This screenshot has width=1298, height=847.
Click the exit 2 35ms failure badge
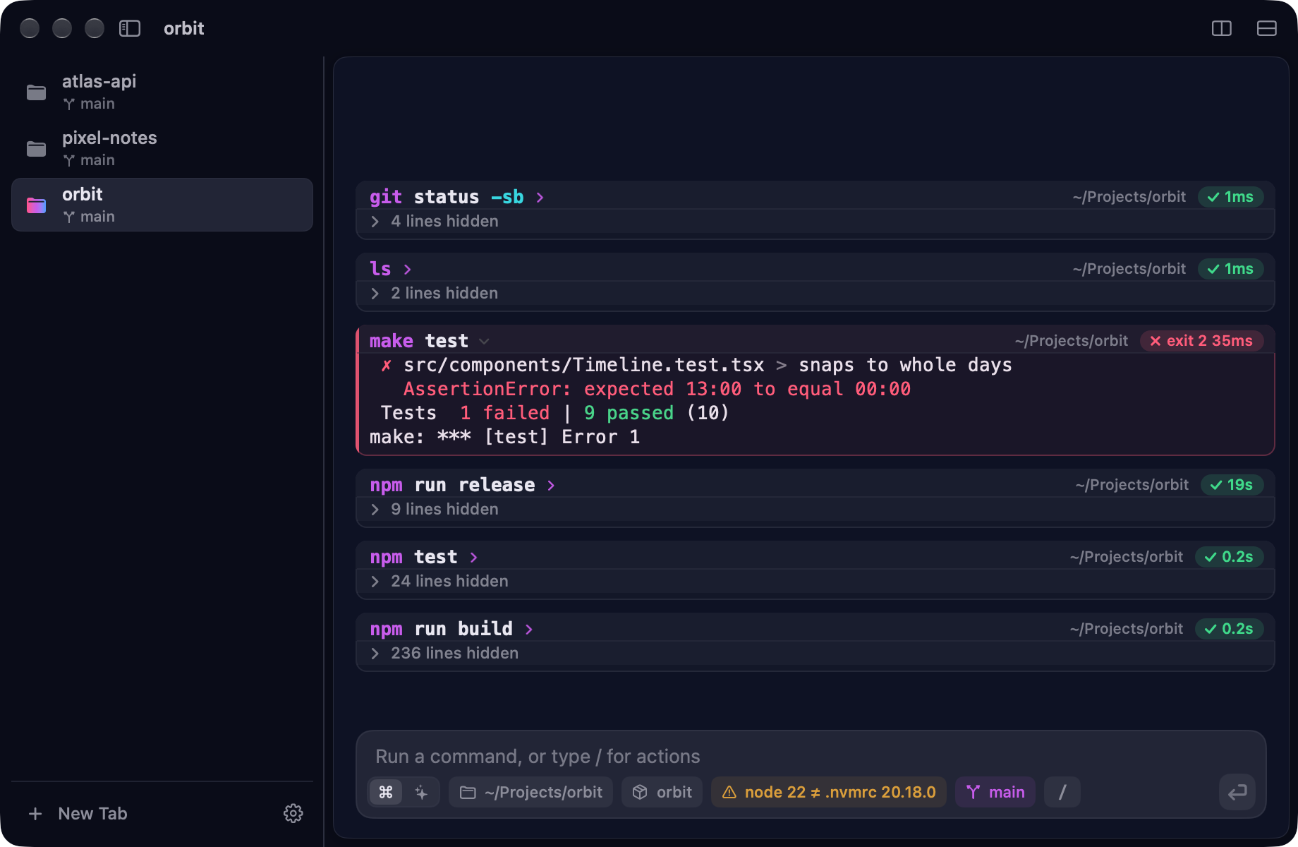click(x=1201, y=341)
